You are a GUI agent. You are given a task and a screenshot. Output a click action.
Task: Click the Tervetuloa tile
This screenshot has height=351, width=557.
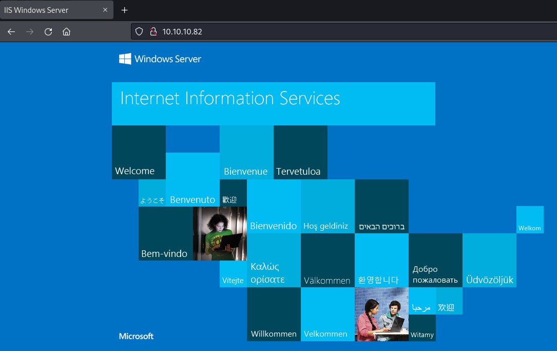[x=300, y=153]
